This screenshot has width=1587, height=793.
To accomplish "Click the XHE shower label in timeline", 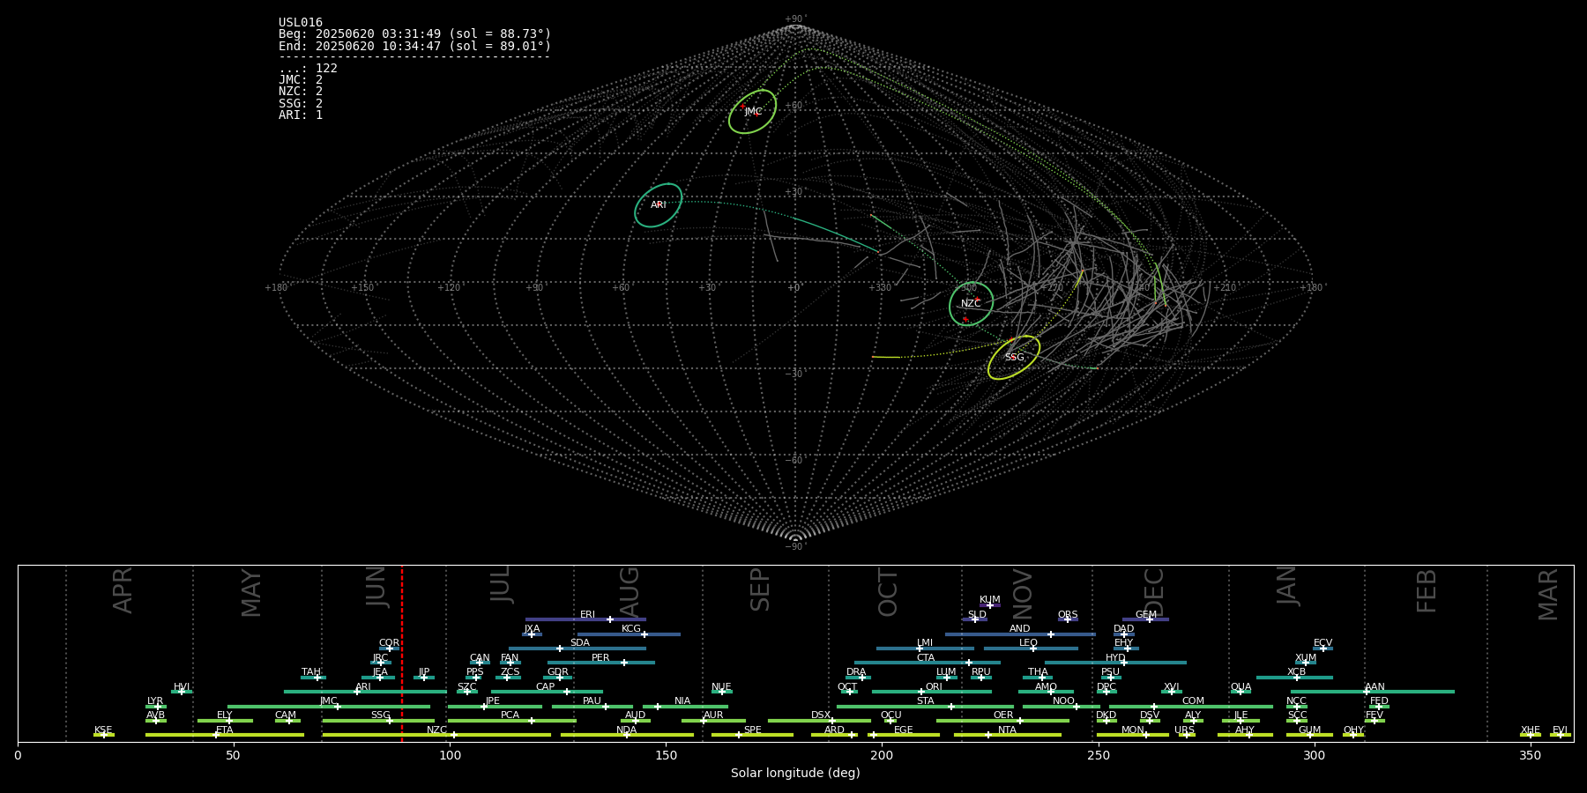I will [x=1530, y=730].
